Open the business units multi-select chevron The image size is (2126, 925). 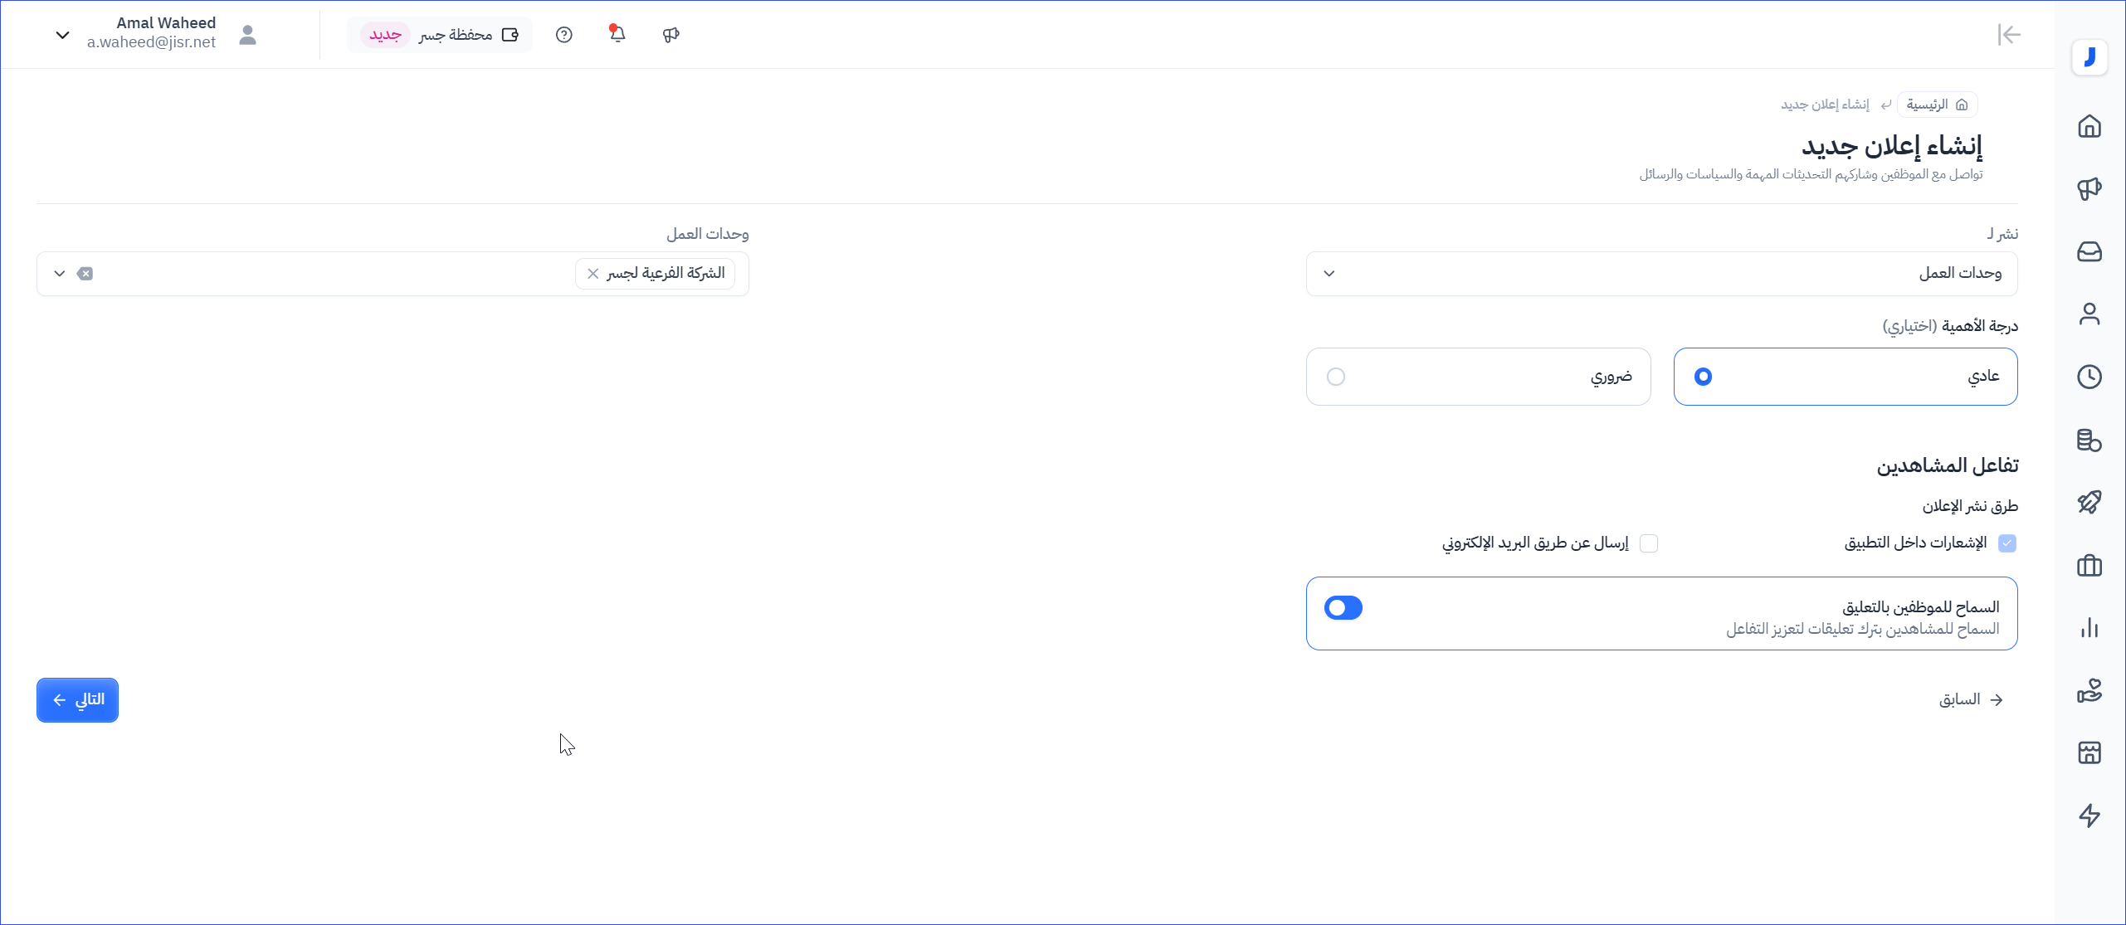[60, 274]
